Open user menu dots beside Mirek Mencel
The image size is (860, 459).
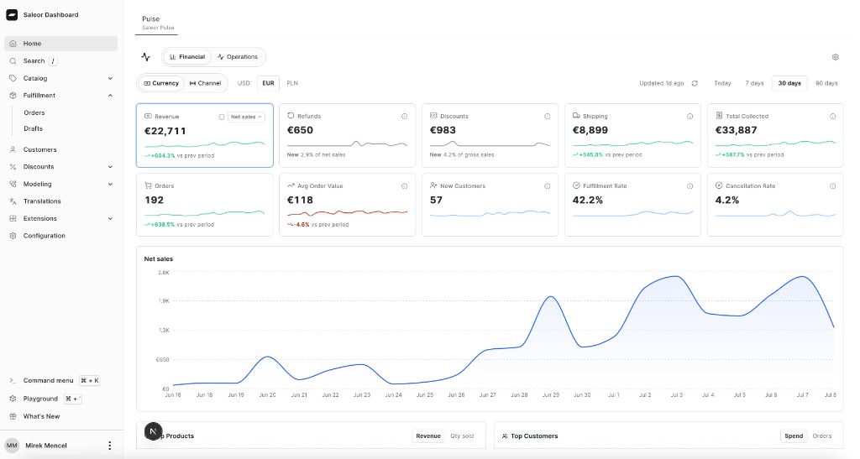tap(110, 446)
